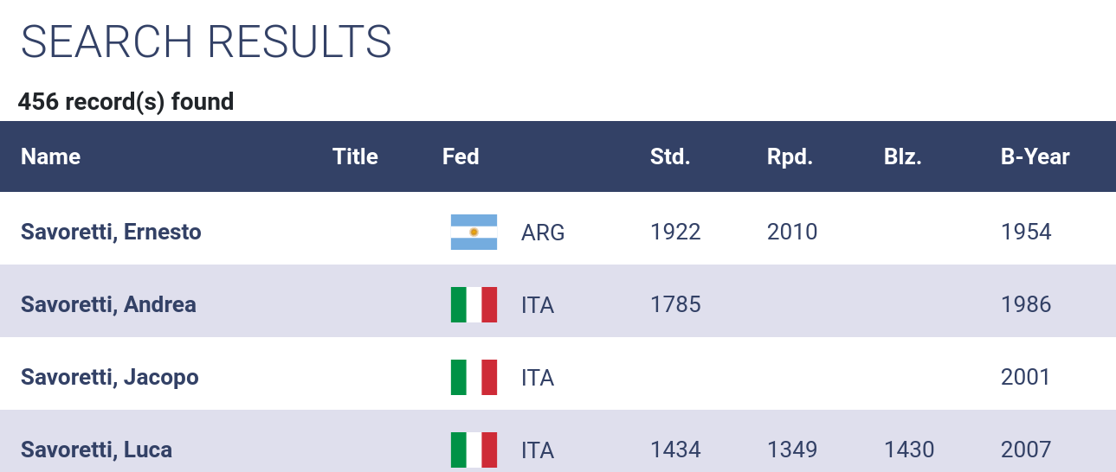This screenshot has width=1116, height=472.
Task: Click Luca Savoretti's Italian flag
Action: tap(474, 450)
